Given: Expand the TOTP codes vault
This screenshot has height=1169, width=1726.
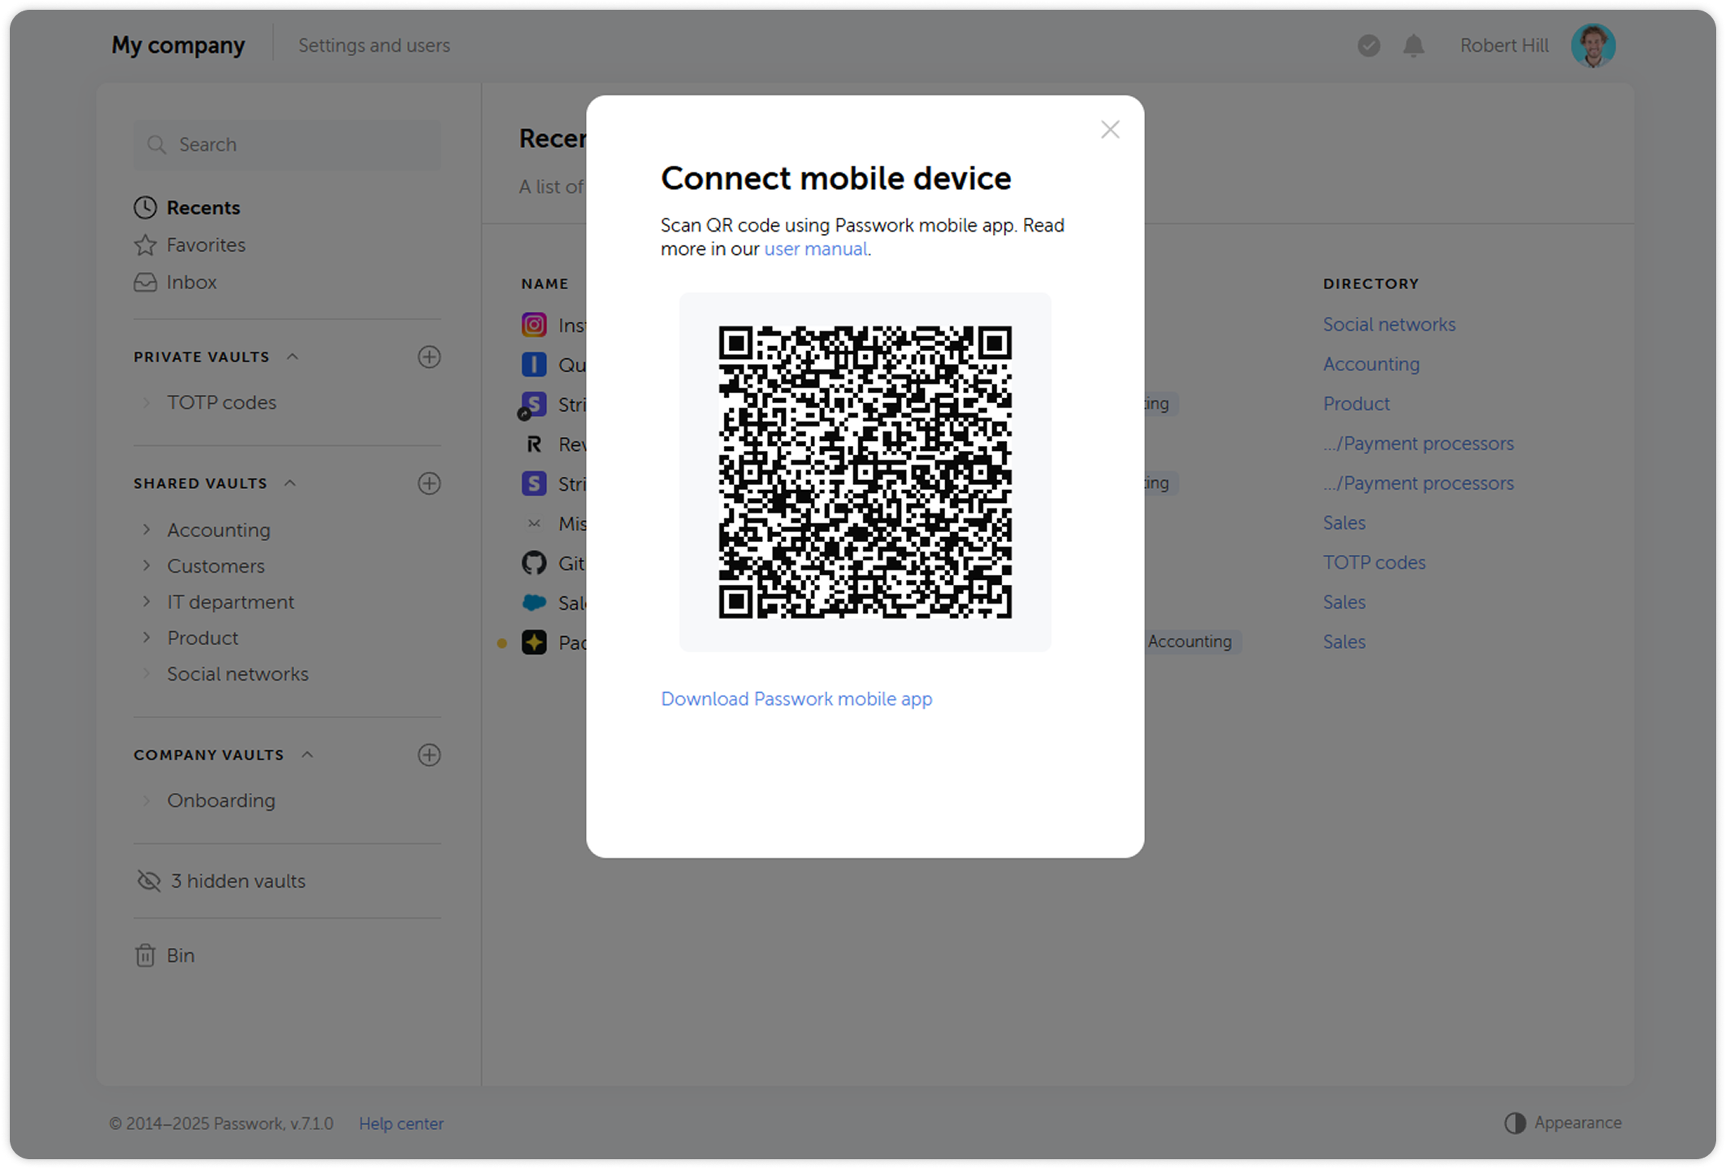Looking at the screenshot, I should (146, 402).
